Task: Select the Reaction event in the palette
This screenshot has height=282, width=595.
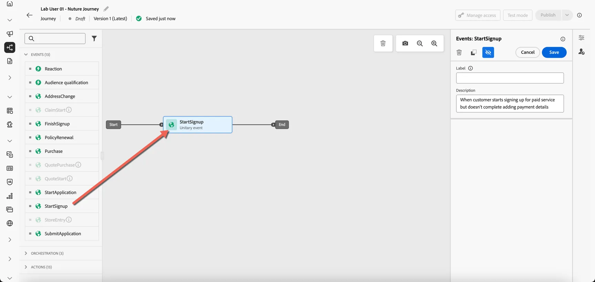Action: (x=62, y=69)
